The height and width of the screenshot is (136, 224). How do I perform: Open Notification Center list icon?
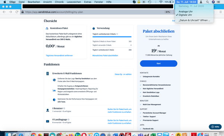(x=218, y=2)
